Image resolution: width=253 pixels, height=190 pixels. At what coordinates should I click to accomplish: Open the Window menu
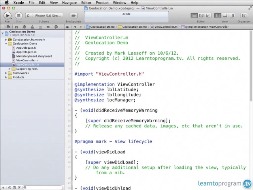119,3
